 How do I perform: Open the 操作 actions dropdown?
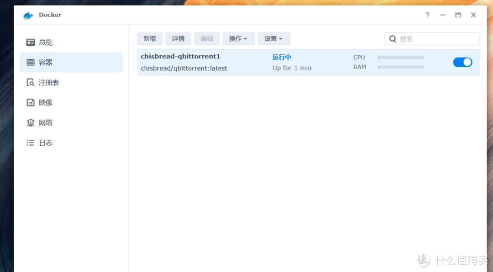tap(238, 38)
